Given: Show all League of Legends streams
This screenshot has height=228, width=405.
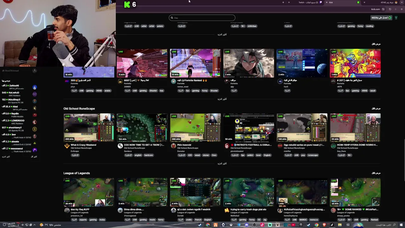Looking at the screenshot, I should (376, 173).
